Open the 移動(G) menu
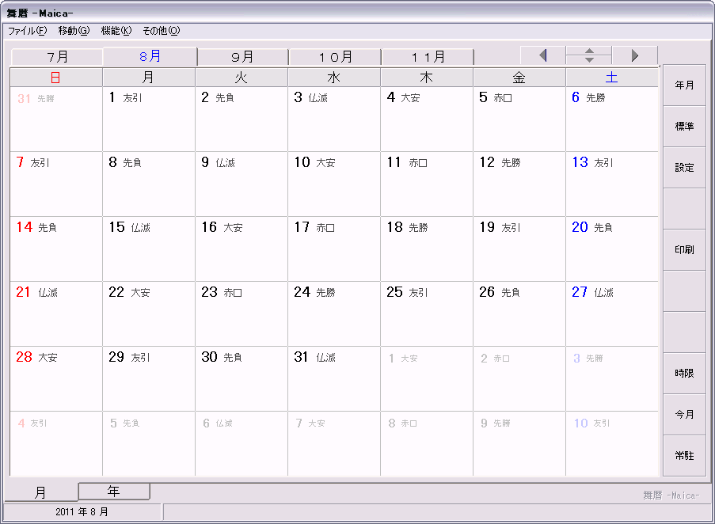715x524 pixels. tap(74, 31)
